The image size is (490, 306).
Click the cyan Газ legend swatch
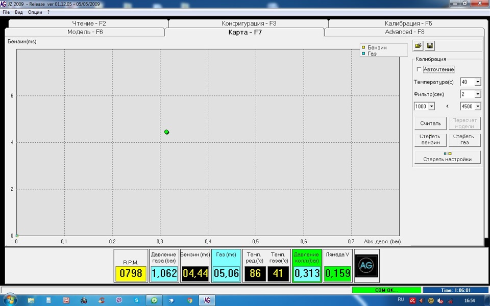click(363, 54)
